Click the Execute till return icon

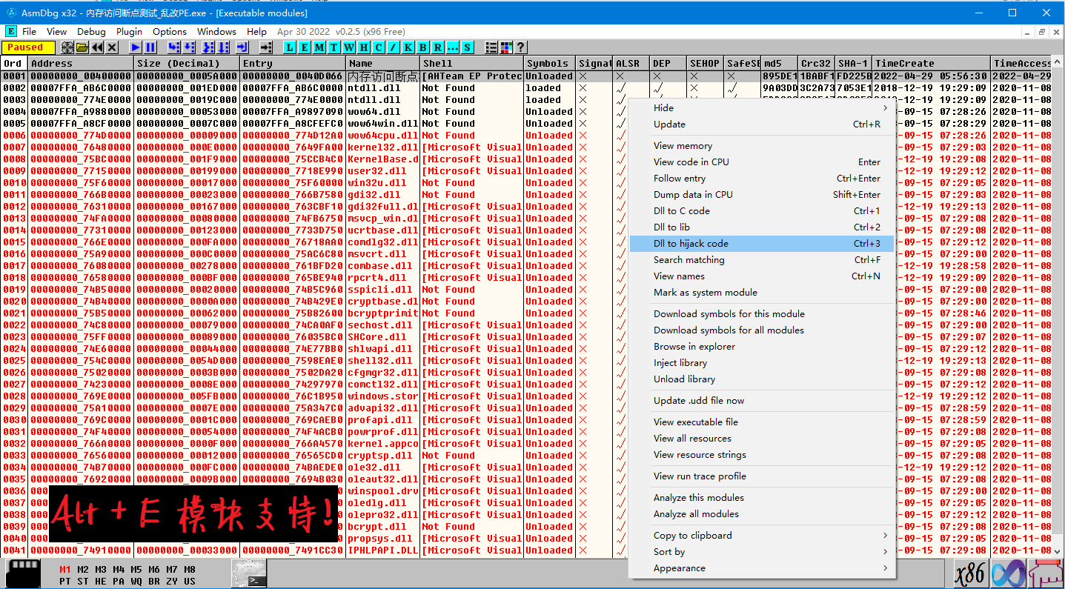point(242,47)
